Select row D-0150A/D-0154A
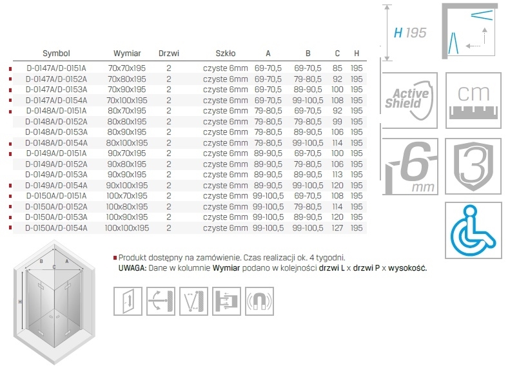 pos(56,228)
